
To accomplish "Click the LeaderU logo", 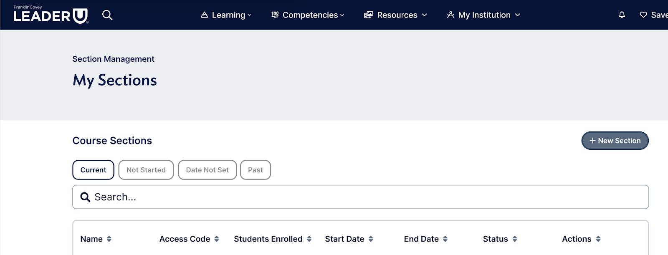I will click(x=51, y=15).
